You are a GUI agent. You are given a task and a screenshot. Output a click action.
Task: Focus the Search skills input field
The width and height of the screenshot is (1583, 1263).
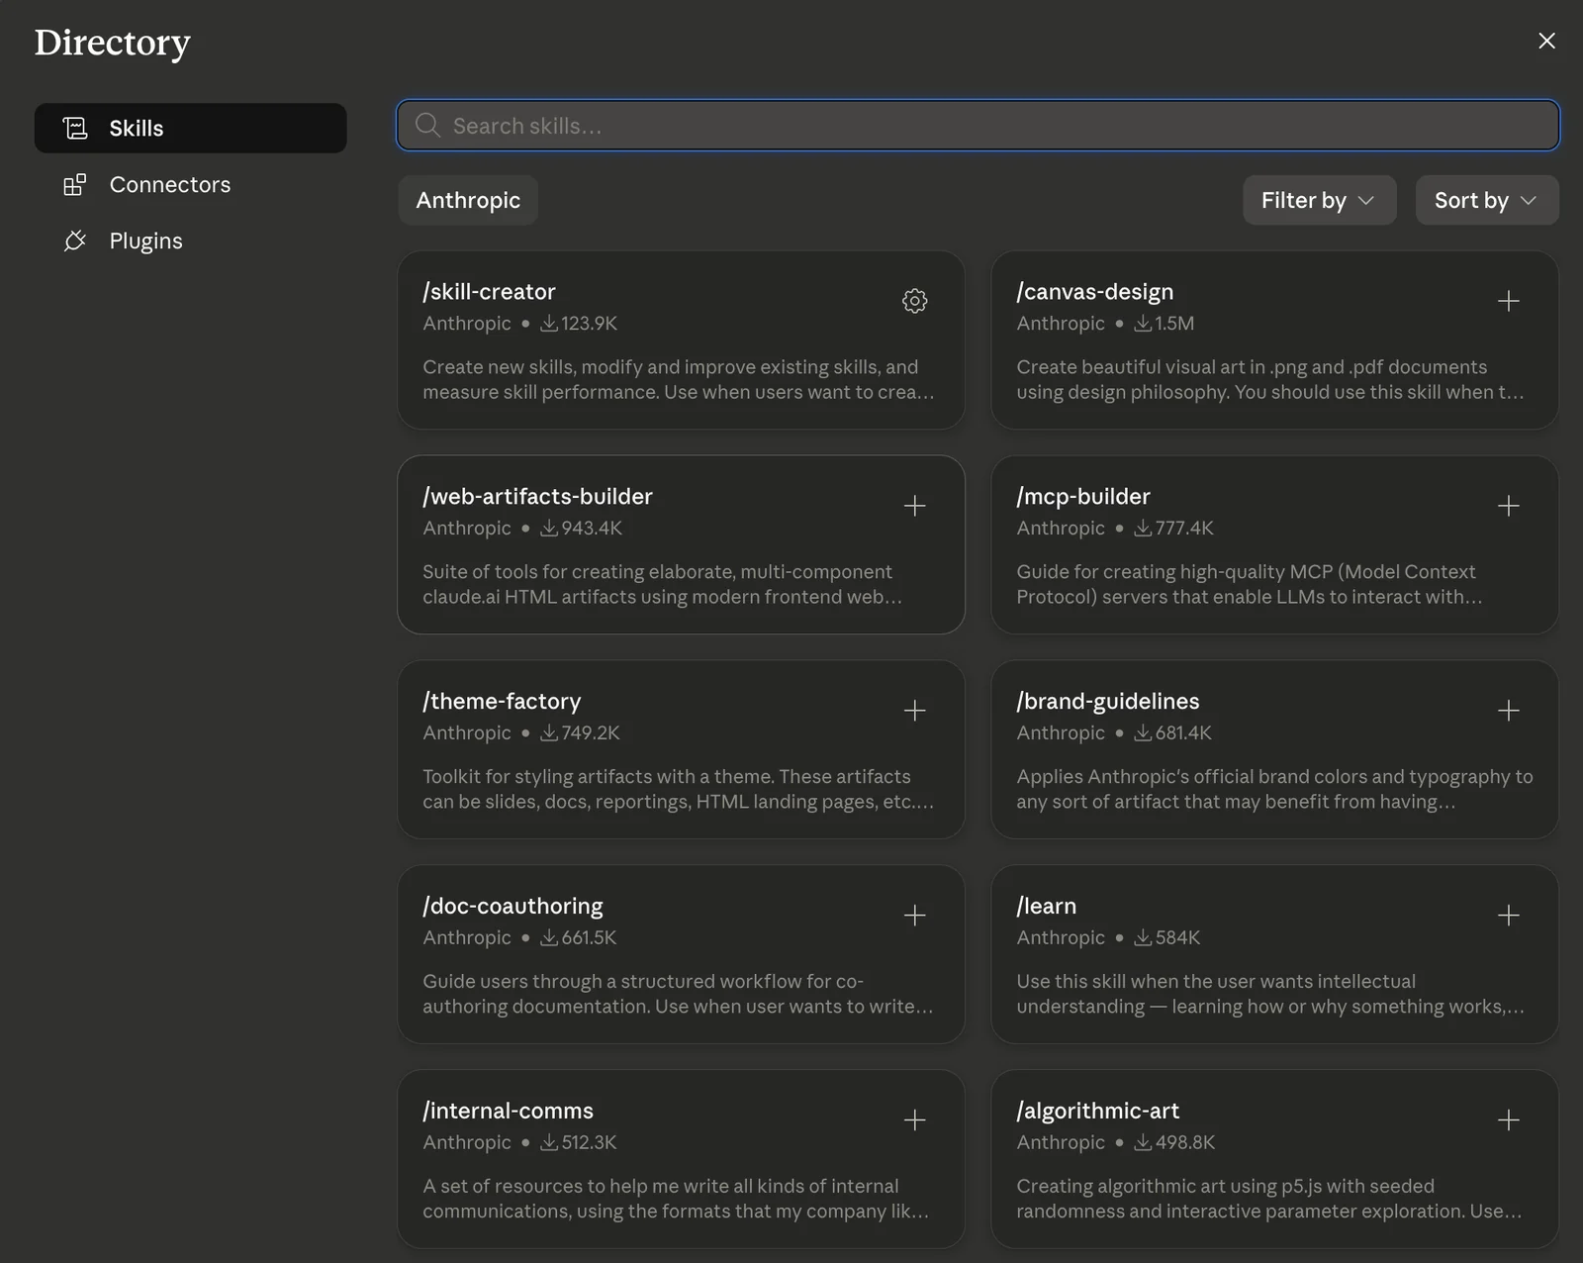(x=978, y=126)
